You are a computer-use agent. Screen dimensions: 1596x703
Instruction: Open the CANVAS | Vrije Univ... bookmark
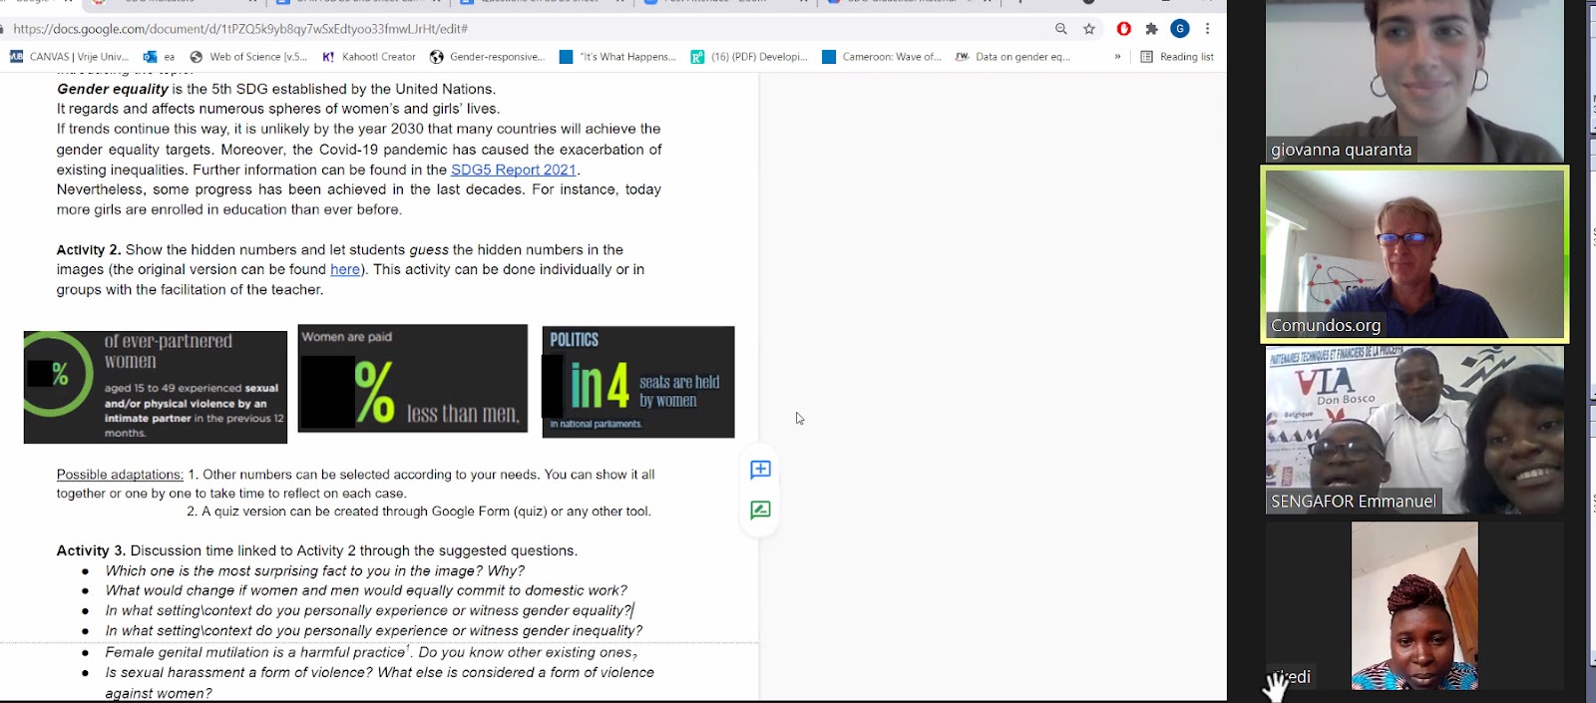pyautogui.click(x=70, y=57)
